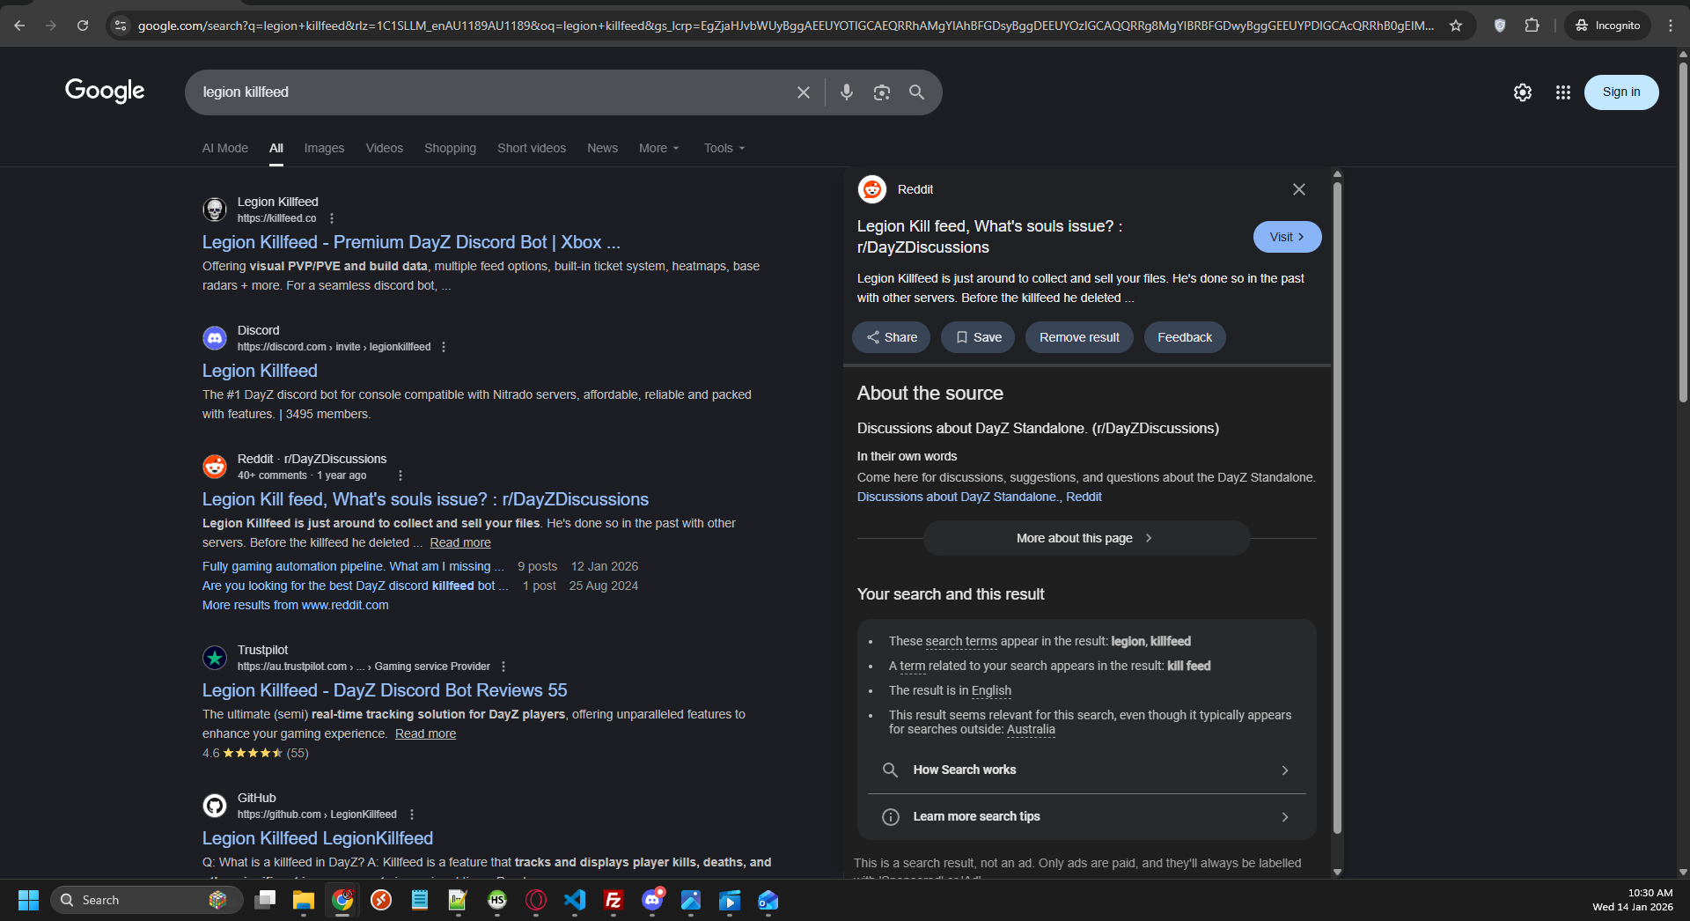Viewport: 1690px width, 921px height.
Task: Open the Discord 'Legion Killfeed' invite link
Action: [260, 371]
